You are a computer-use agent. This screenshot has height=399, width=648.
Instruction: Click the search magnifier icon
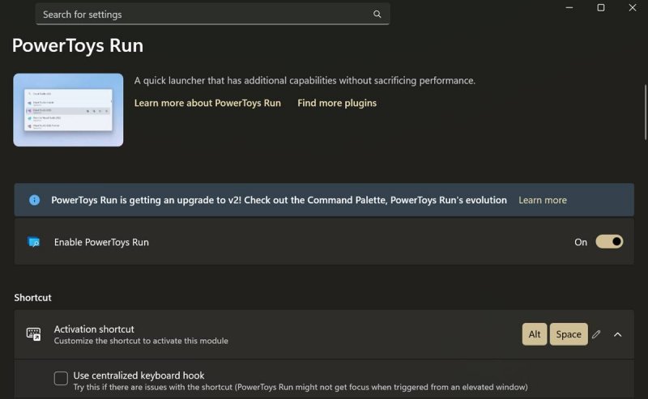click(377, 15)
